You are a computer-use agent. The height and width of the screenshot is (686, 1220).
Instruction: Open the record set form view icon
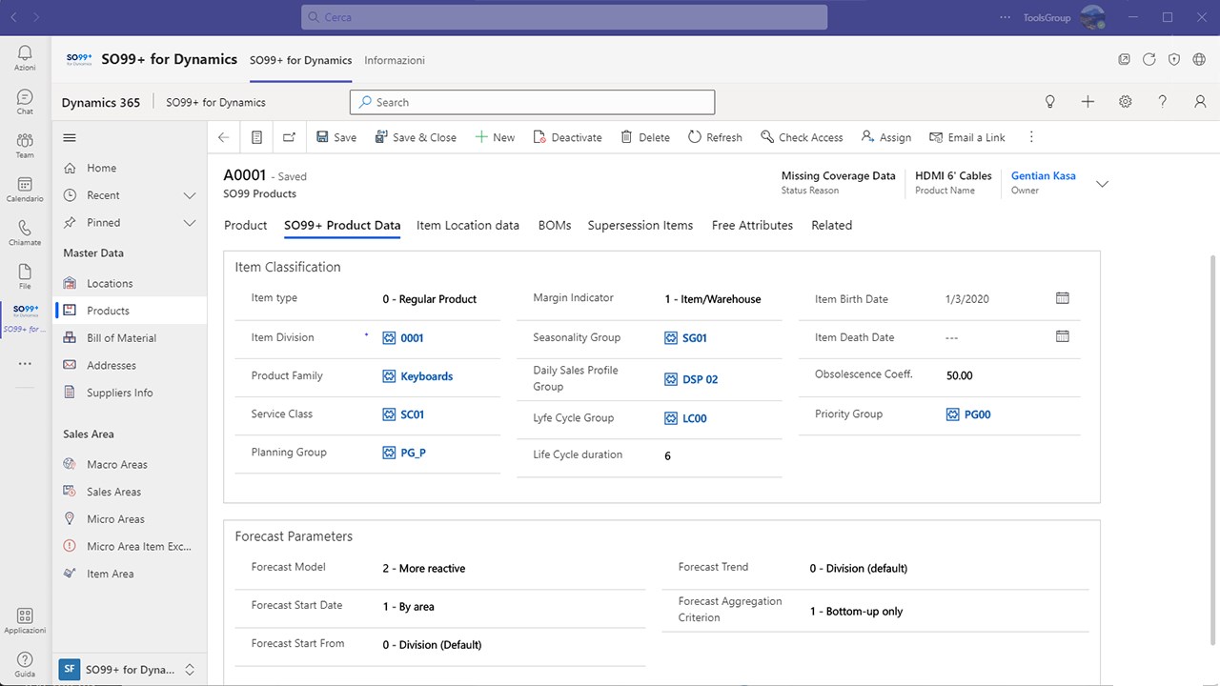pyautogui.click(x=256, y=137)
